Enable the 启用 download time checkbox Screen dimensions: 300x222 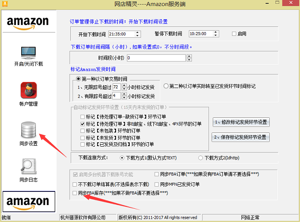coord(234,34)
